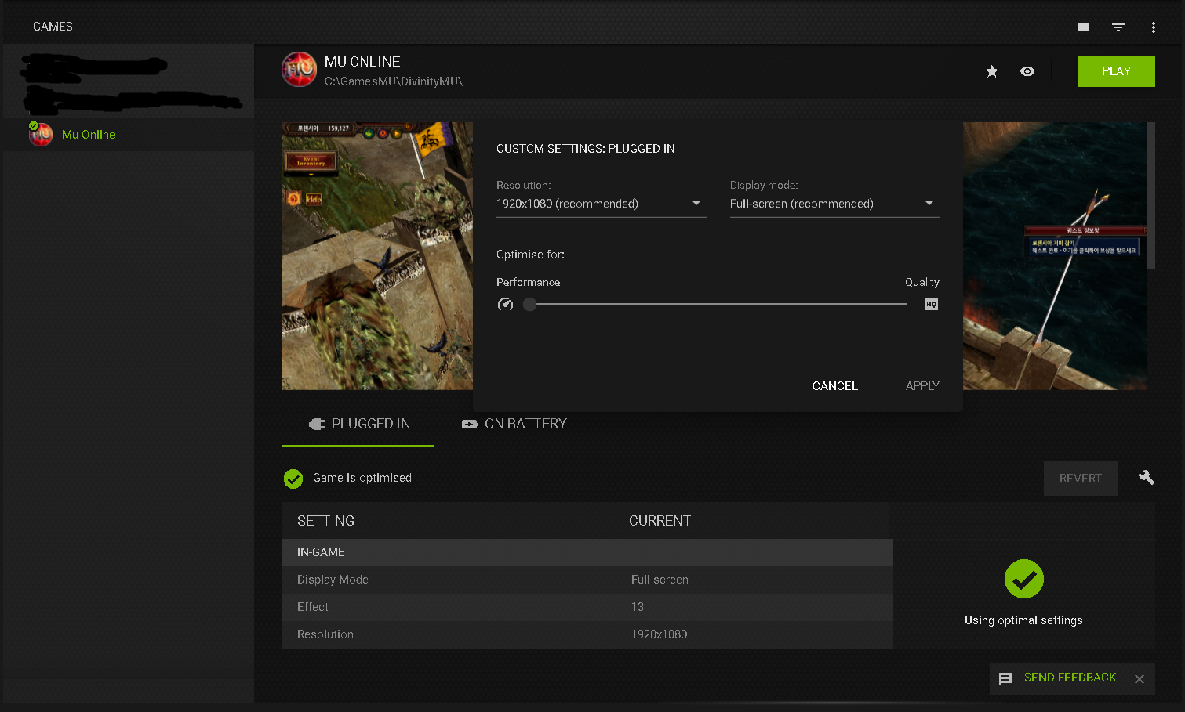Switch to the PLUGGED IN tab
Viewport: 1185px width, 712px height.
tap(358, 424)
